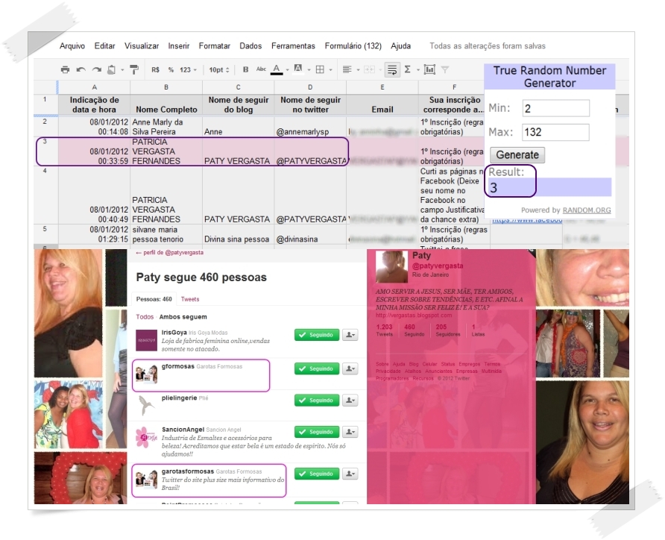
Task: Click the merge cells icon
Action: (x=369, y=69)
